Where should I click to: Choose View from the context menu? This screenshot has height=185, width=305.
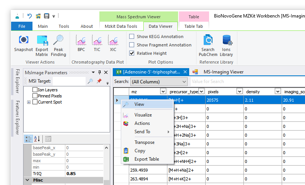point(139,104)
